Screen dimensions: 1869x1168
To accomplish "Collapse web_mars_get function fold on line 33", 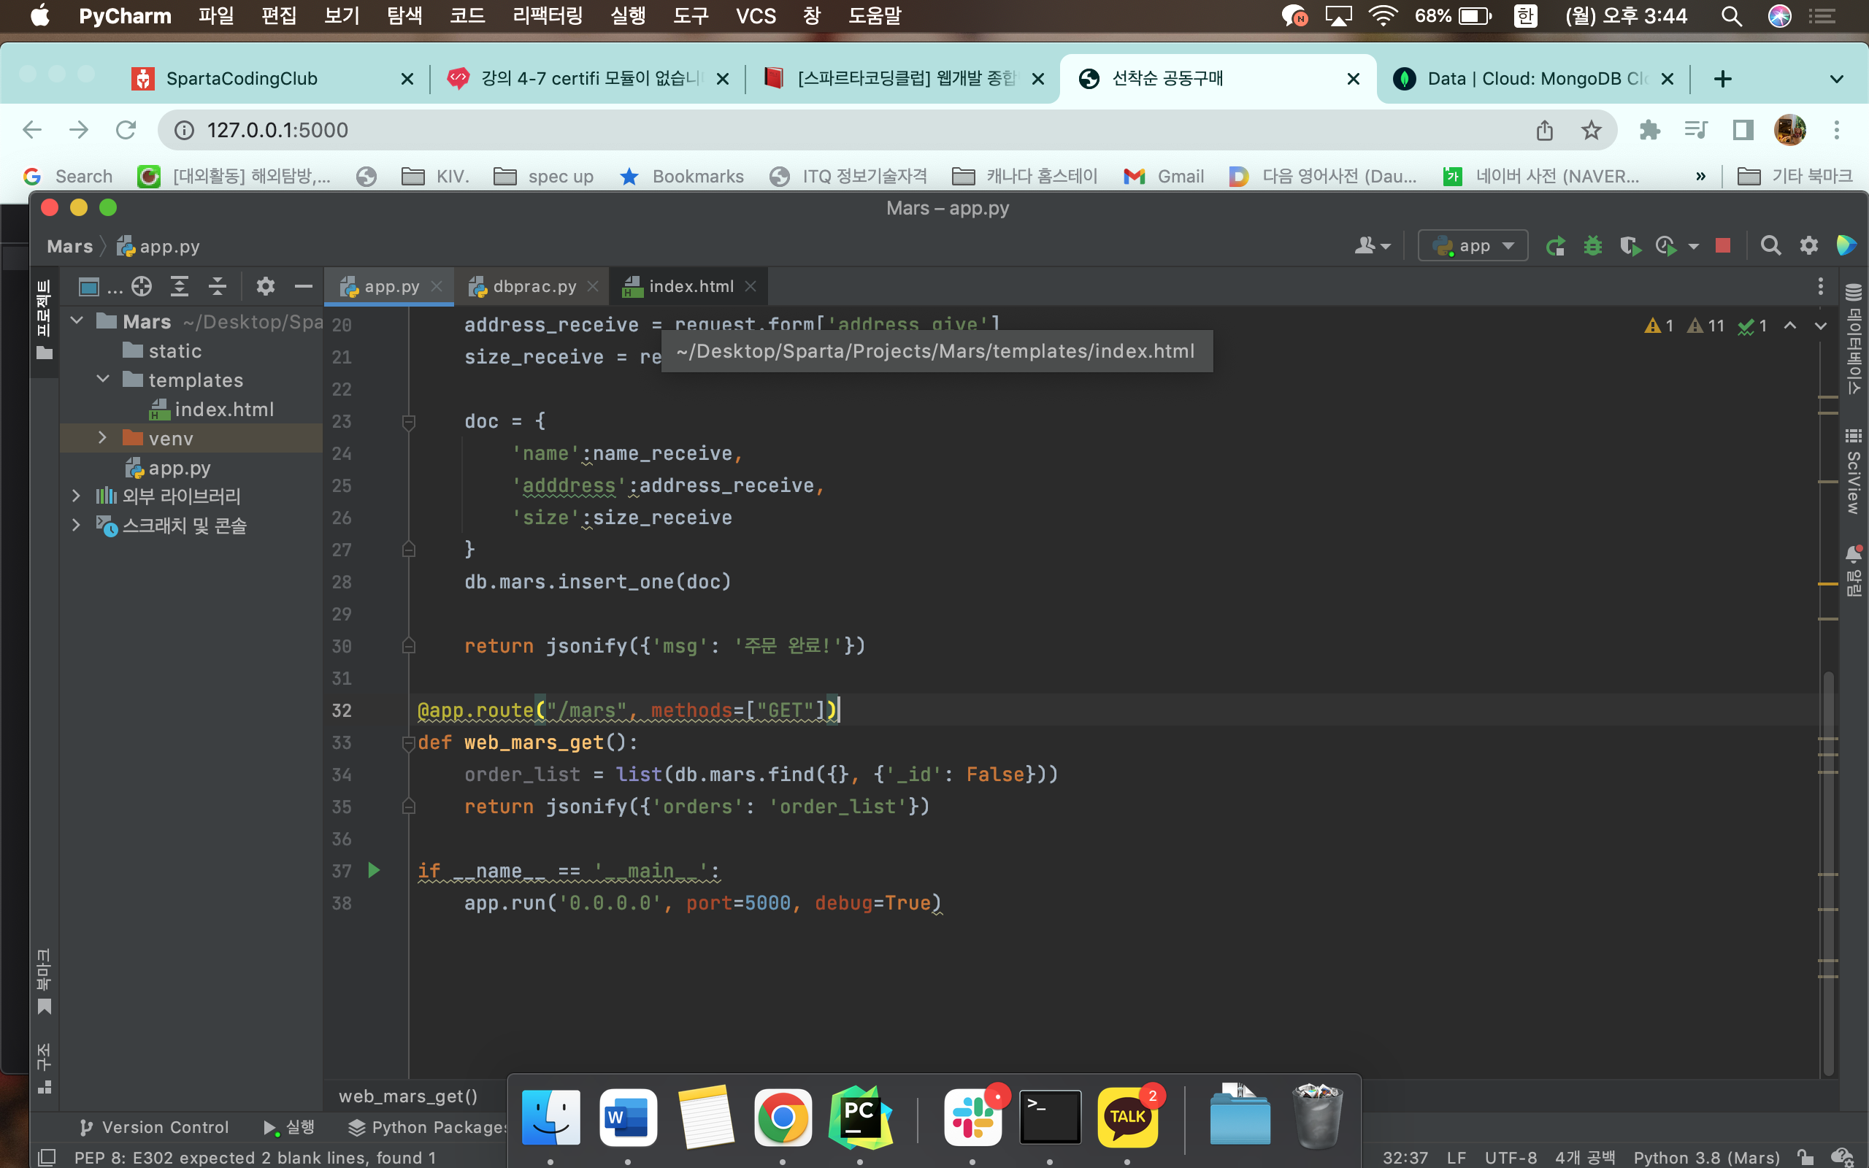I will pos(409,743).
